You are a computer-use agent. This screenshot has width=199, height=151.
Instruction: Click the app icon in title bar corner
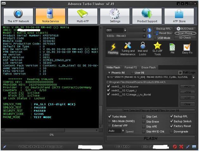click(x=3, y=4)
